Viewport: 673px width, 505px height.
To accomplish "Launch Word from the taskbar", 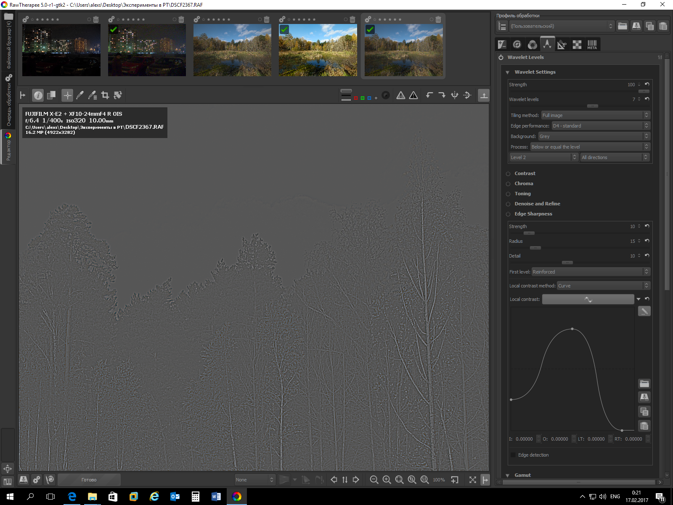I will click(216, 497).
